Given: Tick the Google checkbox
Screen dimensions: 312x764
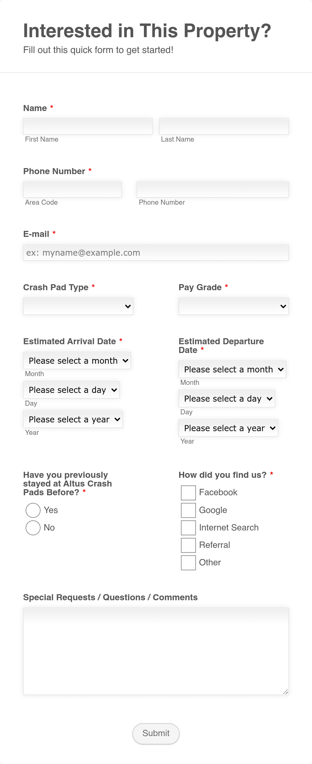Looking at the screenshot, I should pos(188,510).
